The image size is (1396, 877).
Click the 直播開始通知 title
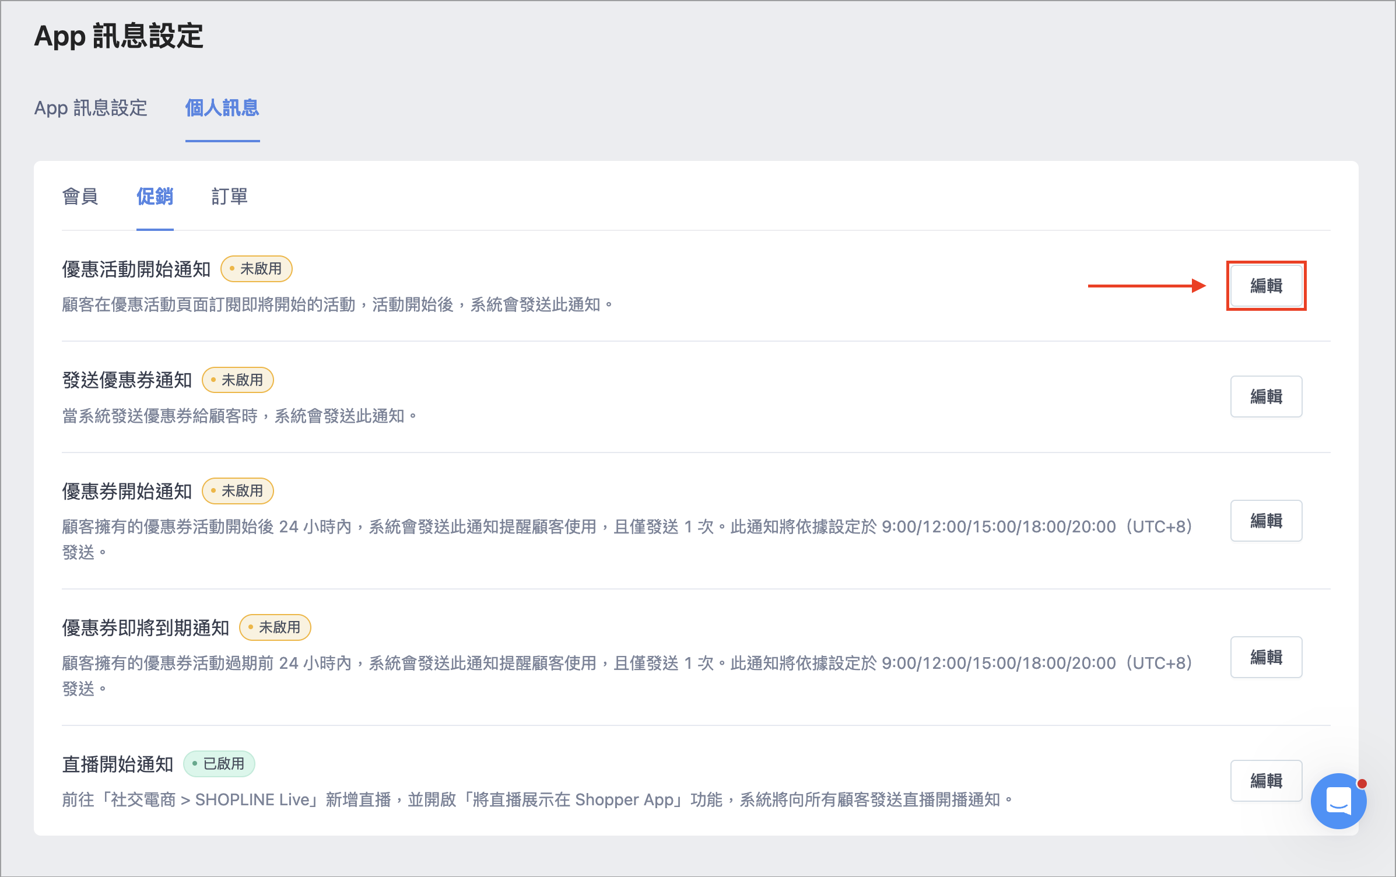[117, 764]
